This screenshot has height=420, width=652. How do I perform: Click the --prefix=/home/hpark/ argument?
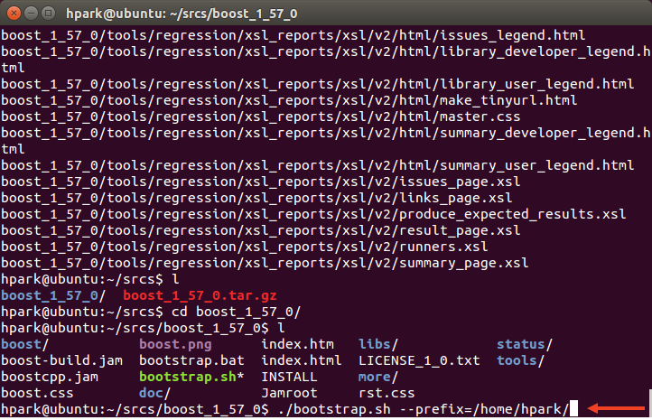click(484, 409)
